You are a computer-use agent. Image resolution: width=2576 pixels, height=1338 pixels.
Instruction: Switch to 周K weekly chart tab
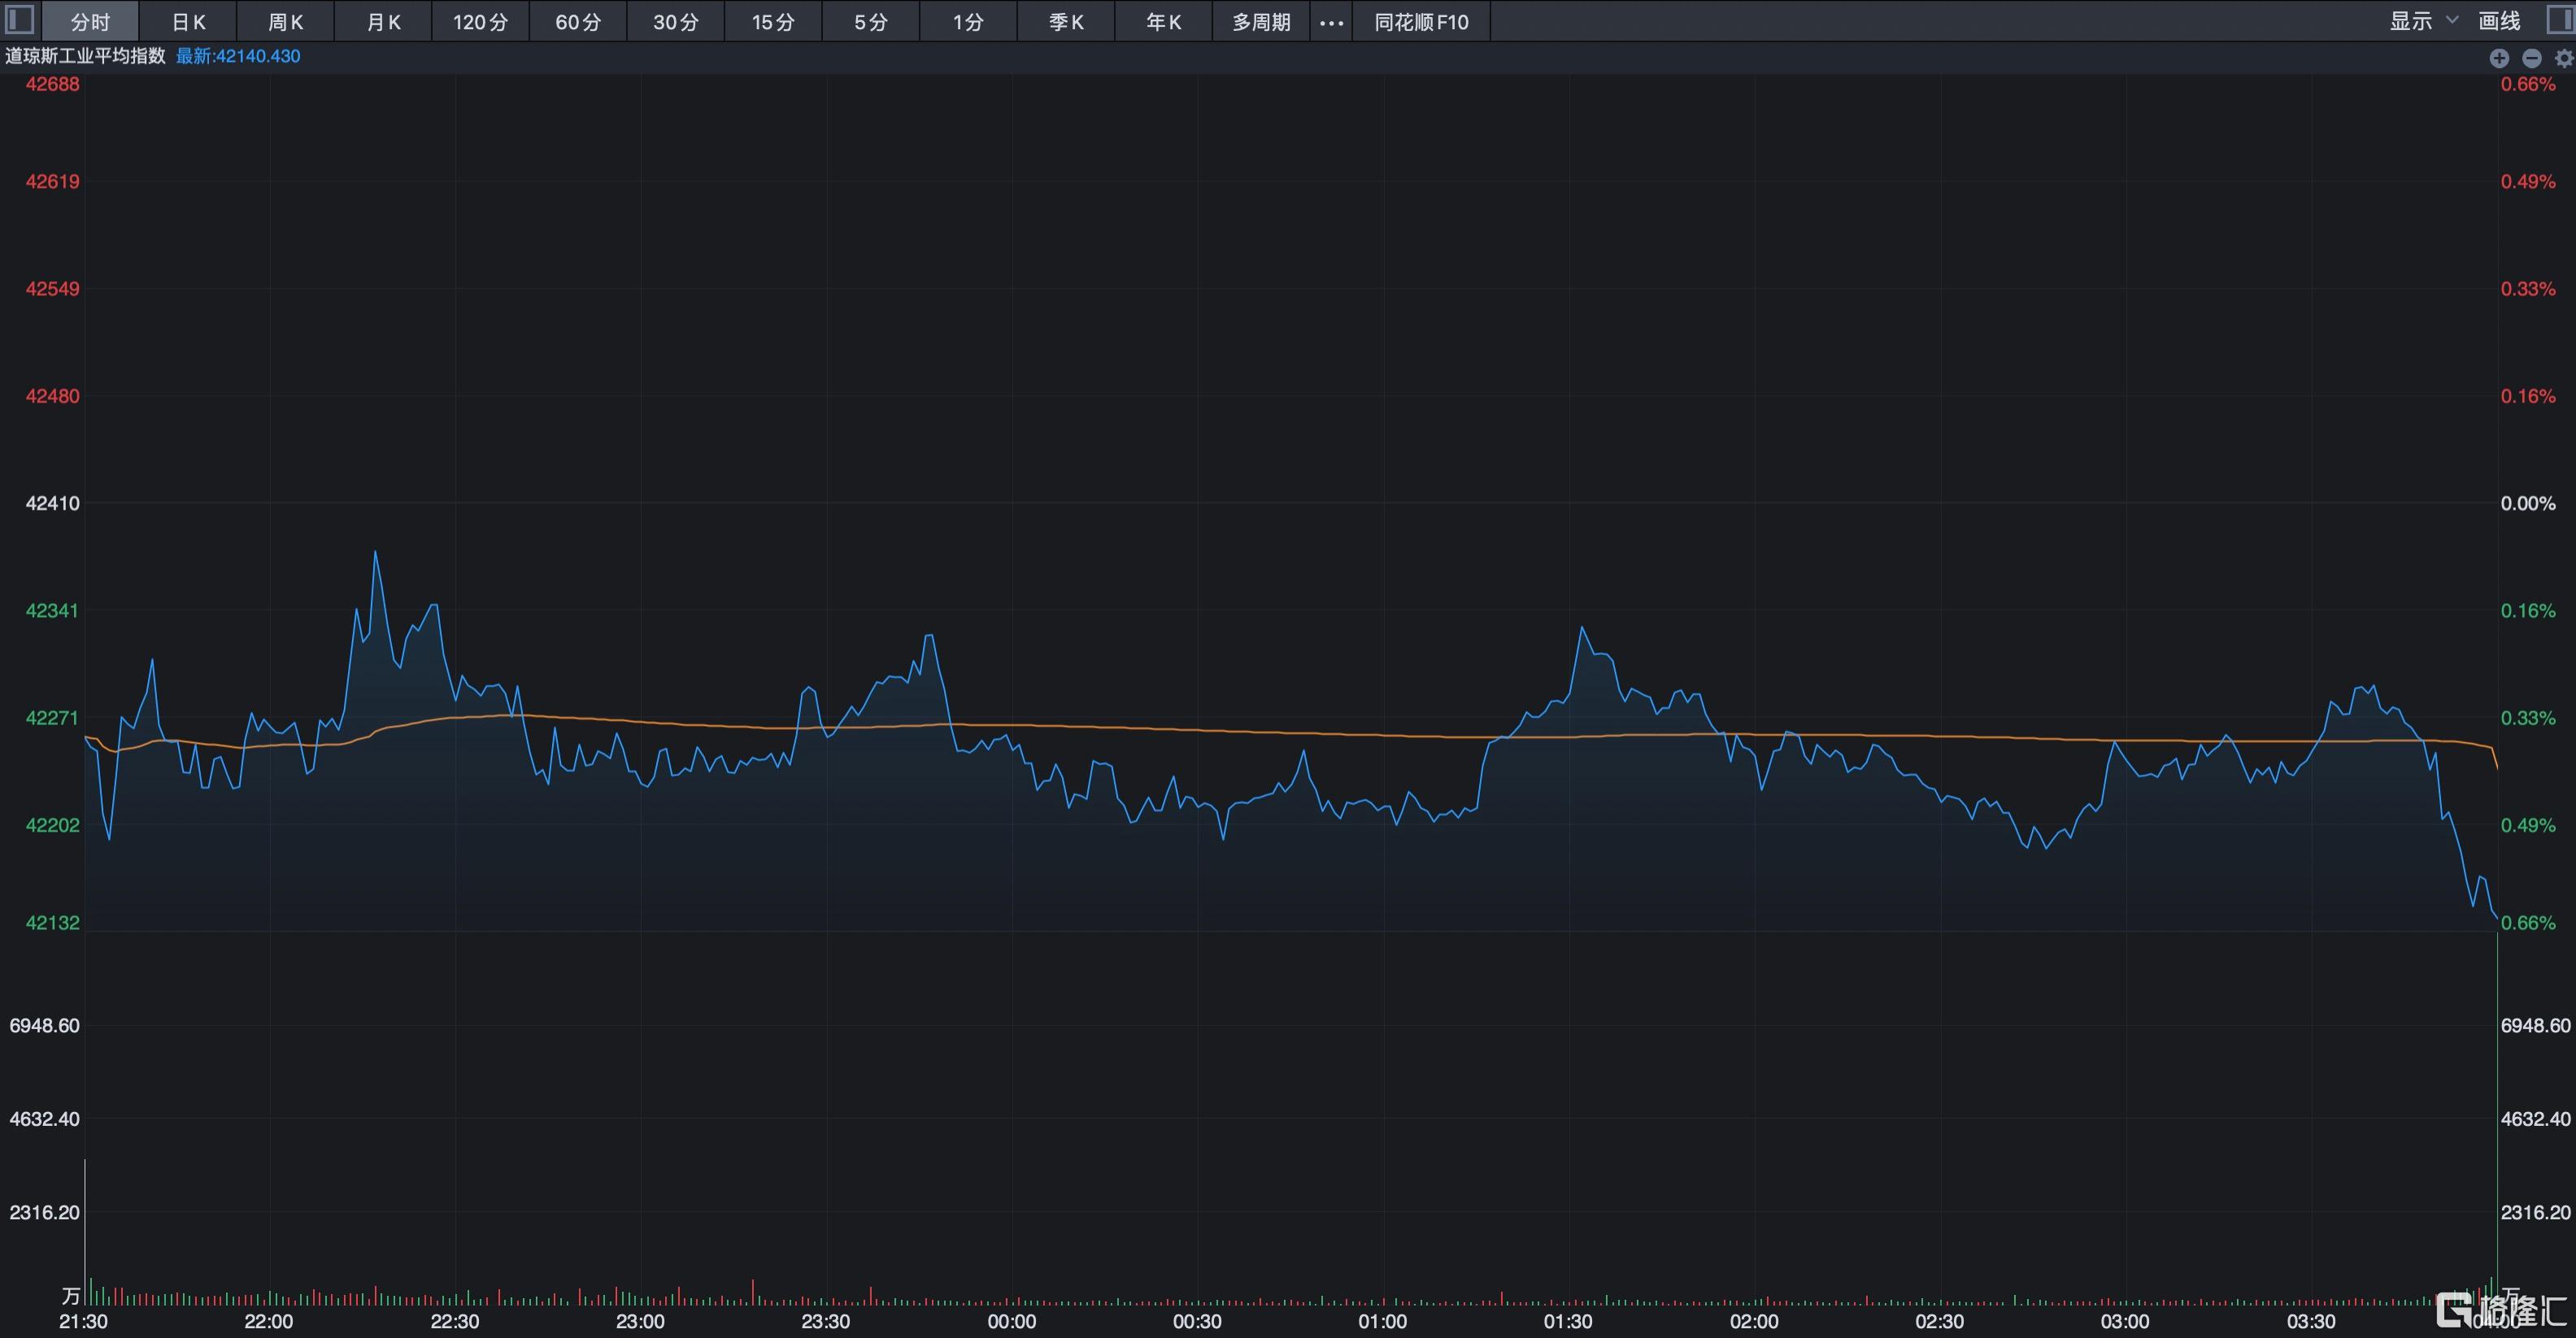pyautogui.click(x=286, y=22)
